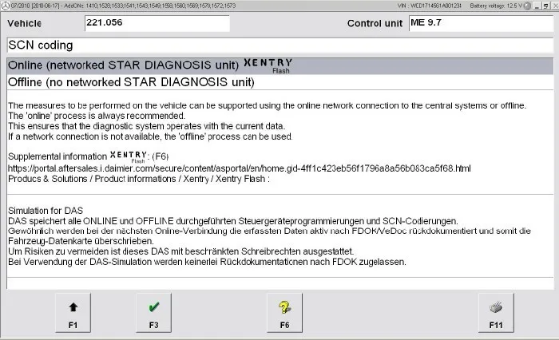Image resolution: width=559 pixels, height=340 pixels.
Task: Click the Control unit field showing ME 9.7
Action: pos(481,23)
